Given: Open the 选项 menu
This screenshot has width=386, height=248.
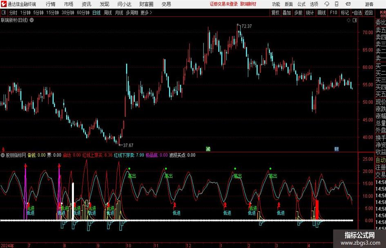Looking at the screenshot, I should coord(314,4).
